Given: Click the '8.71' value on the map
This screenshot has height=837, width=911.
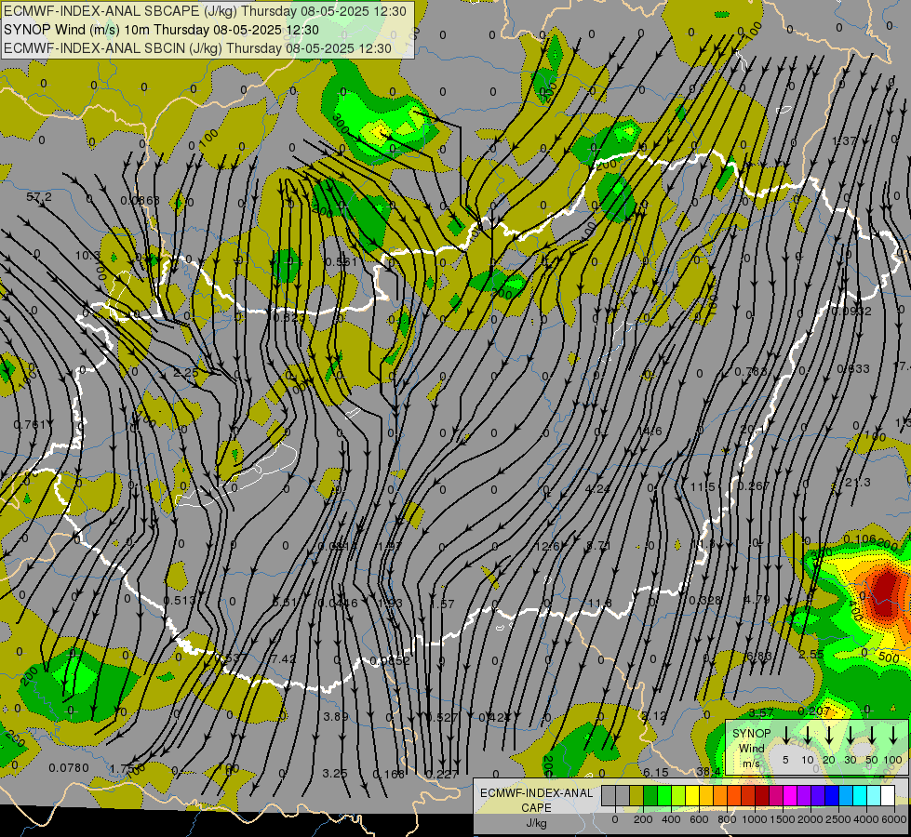Looking at the screenshot, I should coord(597,545).
